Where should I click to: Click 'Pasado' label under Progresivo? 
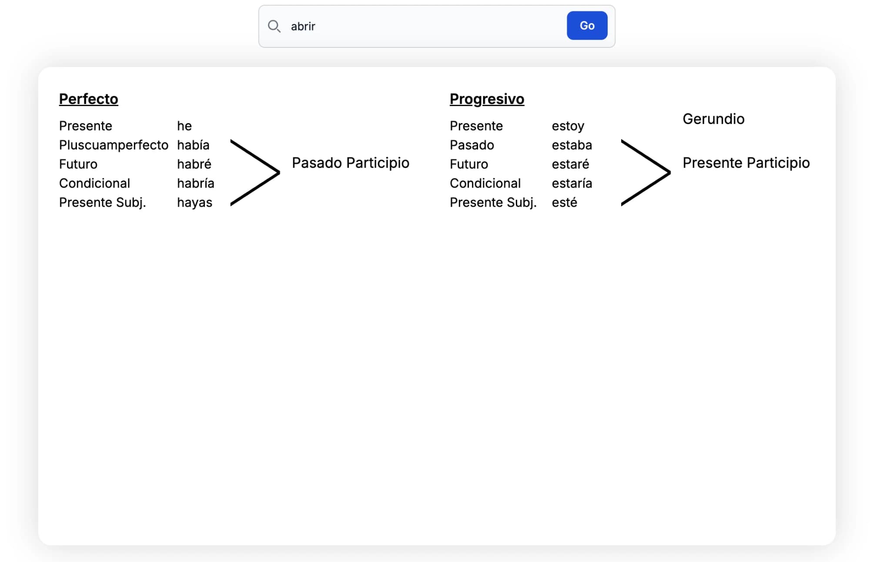(x=472, y=145)
